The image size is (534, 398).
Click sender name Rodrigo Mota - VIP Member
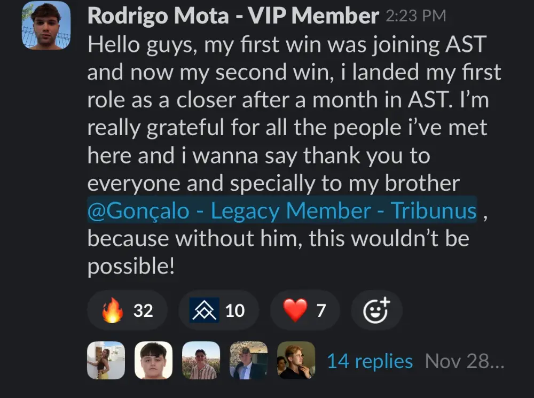[x=233, y=16]
